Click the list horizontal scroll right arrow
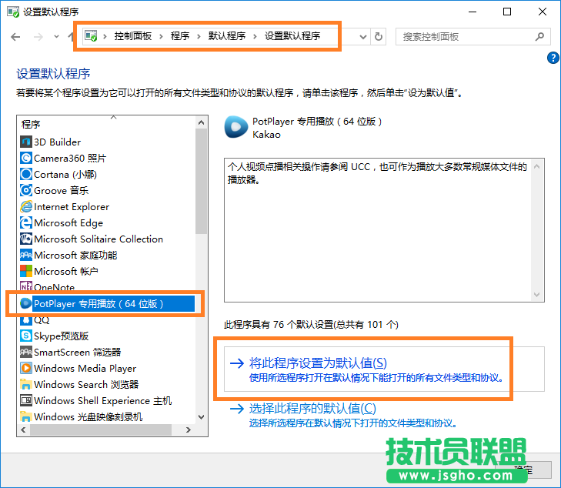 [x=189, y=430]
